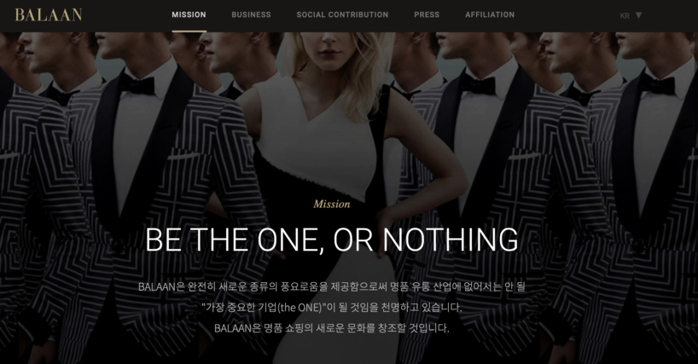Click the woman's red lips

[330, 53]
